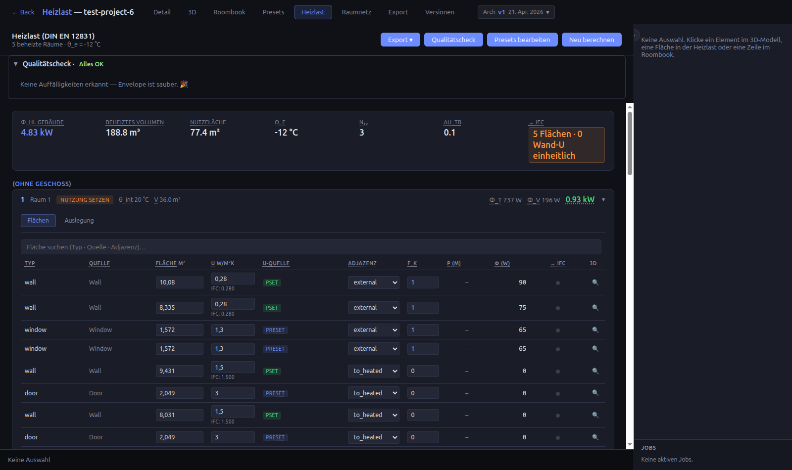Click the QUELLE column header

pos(99,263)
